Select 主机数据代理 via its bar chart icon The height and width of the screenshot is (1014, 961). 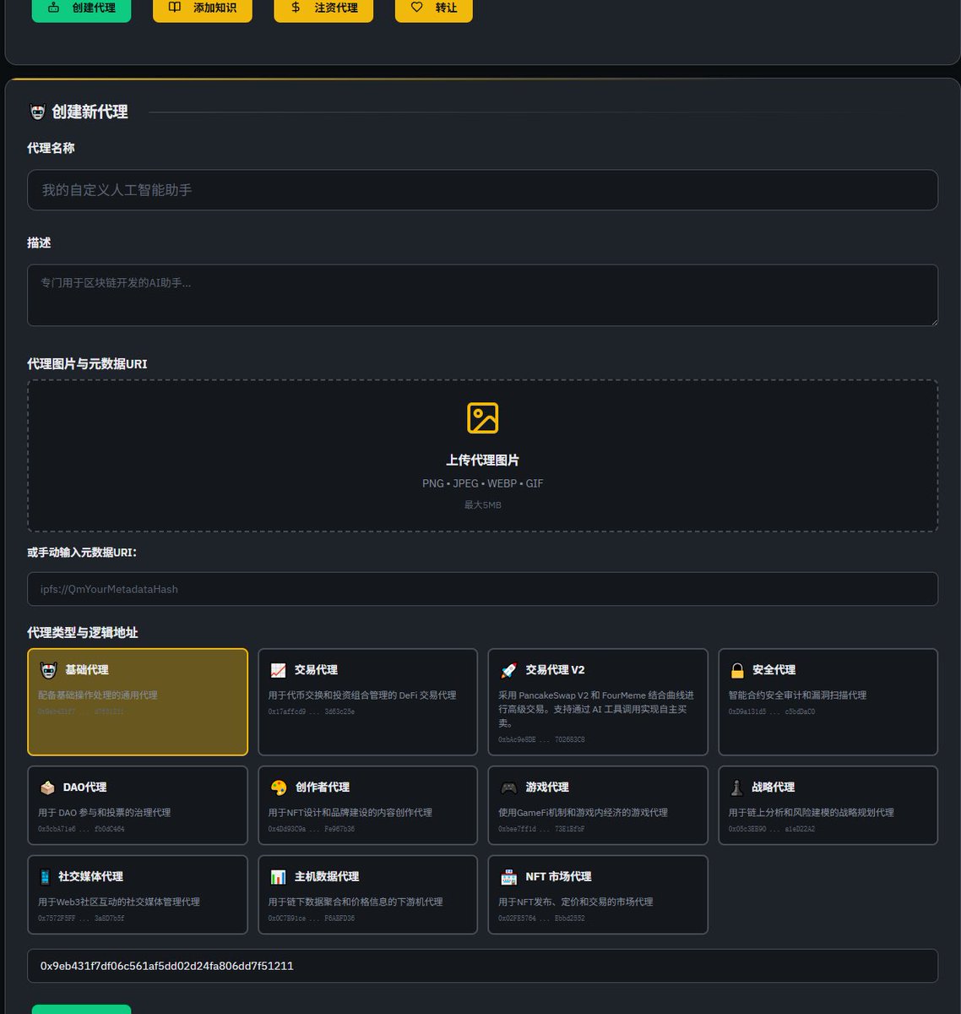278,877
